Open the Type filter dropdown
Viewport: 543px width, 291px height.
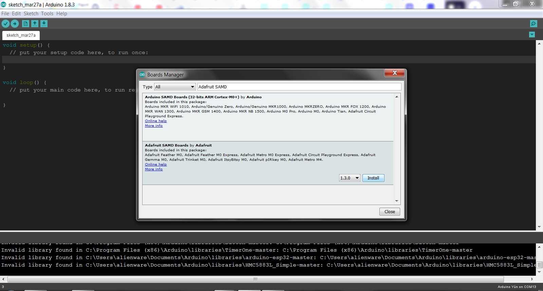point(175,87)
